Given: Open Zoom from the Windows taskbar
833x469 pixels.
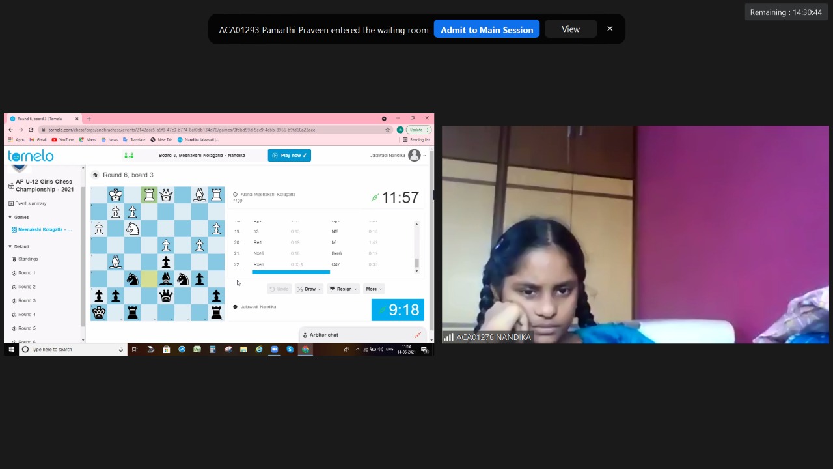Looking at the screenshot, I should point(275,350).
